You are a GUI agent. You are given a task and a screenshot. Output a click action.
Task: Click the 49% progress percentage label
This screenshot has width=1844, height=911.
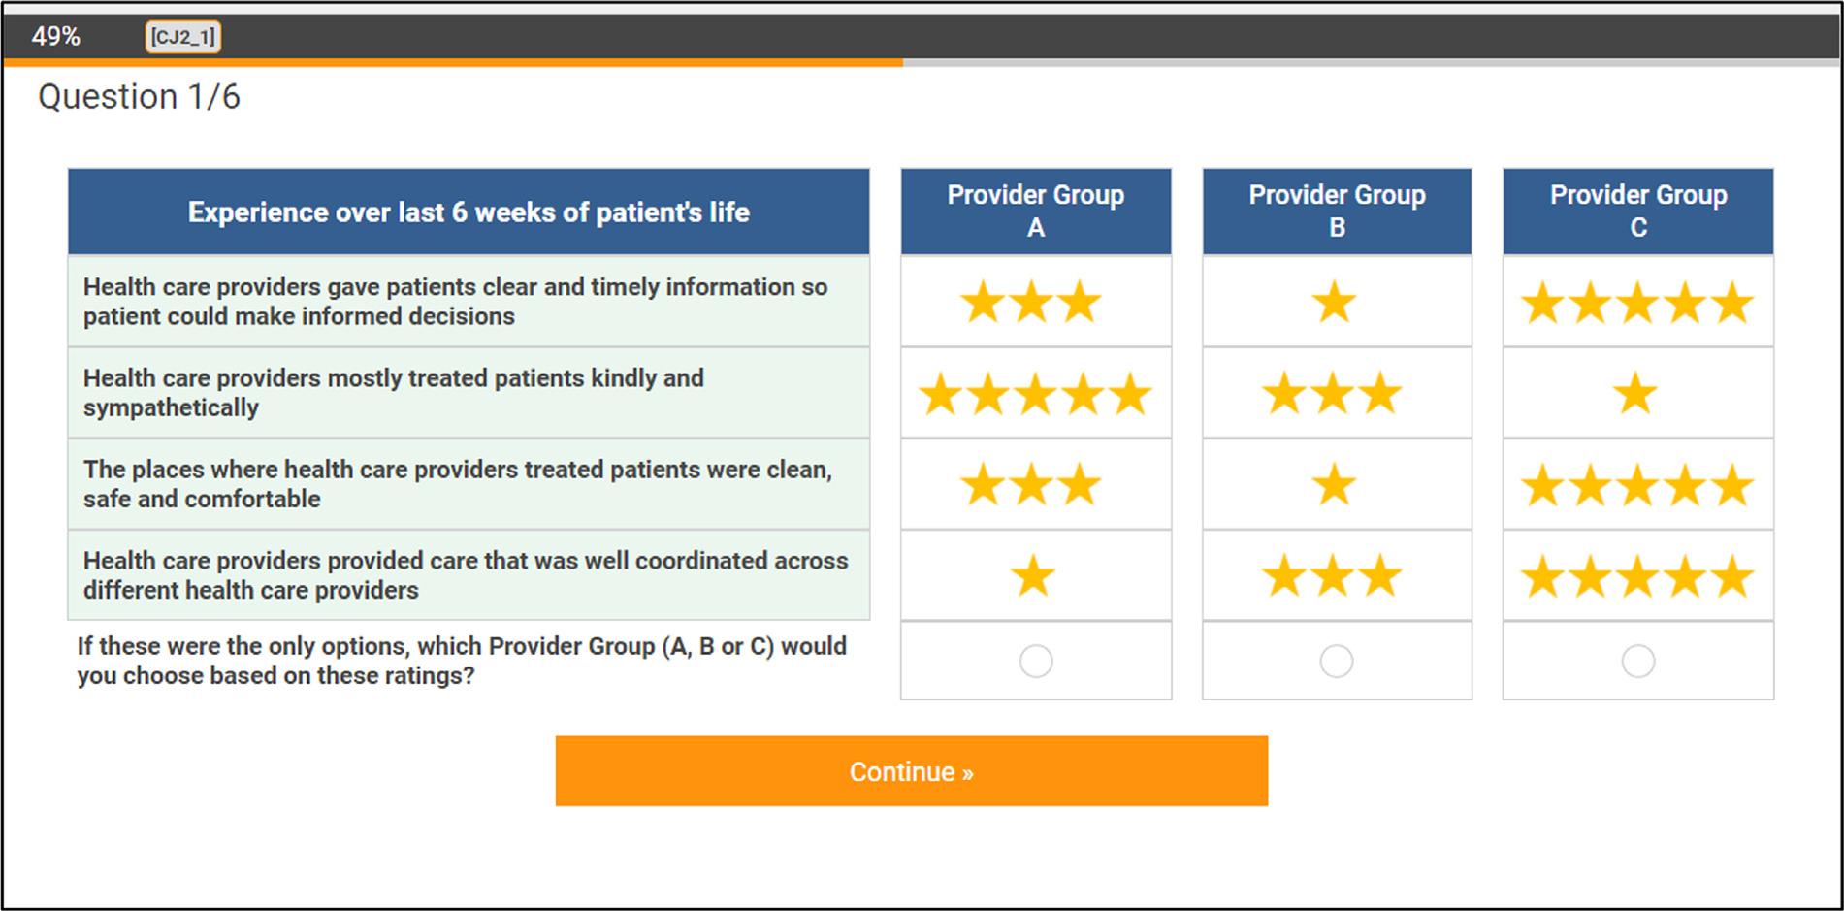55,37
